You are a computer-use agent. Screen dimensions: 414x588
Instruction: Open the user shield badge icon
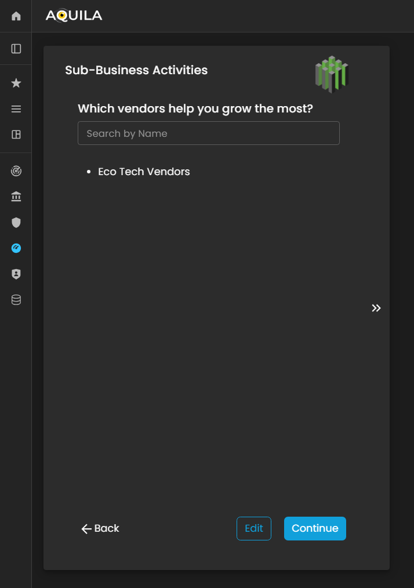(x=16, y=274)
